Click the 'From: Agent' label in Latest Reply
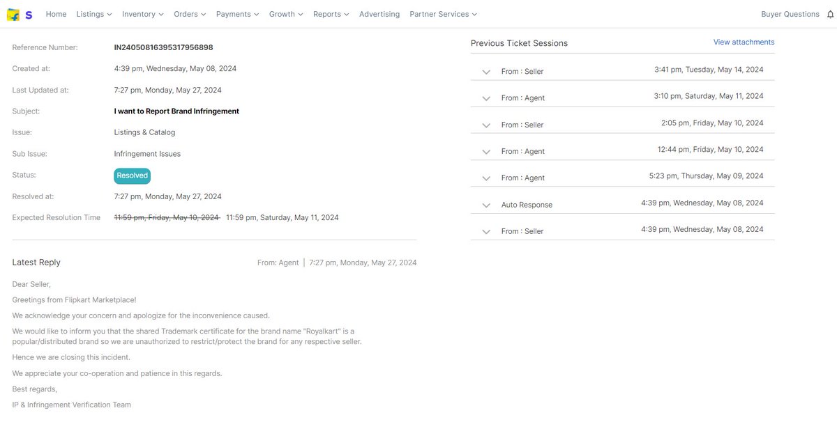 278,263
